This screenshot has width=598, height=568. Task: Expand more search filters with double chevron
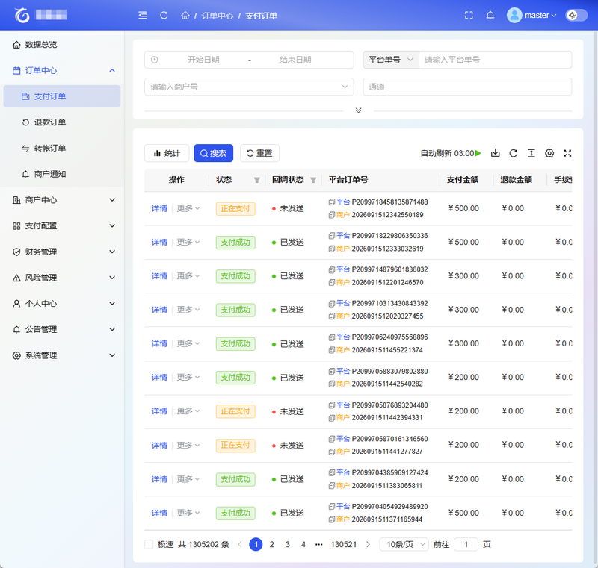(x=358, y=110)
